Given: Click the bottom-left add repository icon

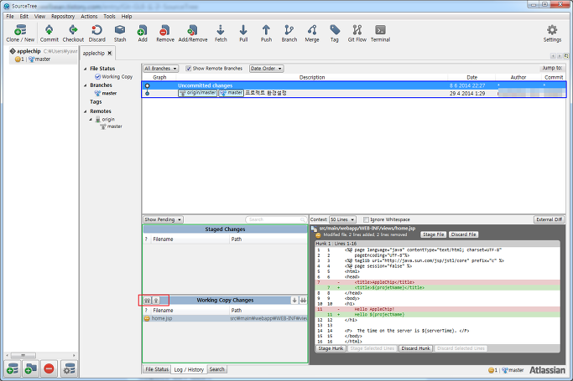Looking at the screenshot, I should [x=13, y=368].
